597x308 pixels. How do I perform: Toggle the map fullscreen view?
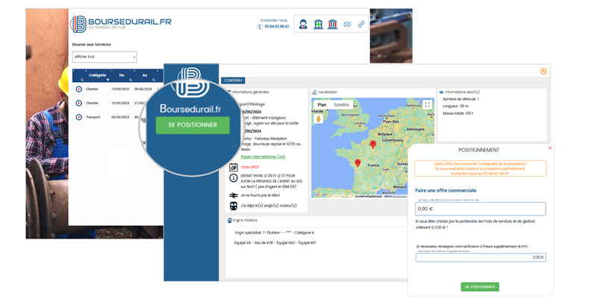[427, 104]
